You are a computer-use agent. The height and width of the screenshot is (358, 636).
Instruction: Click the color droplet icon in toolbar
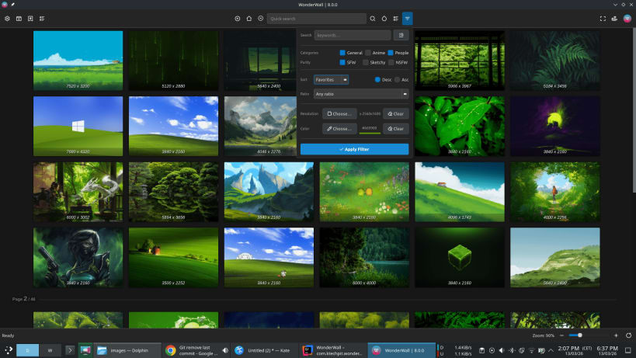pos(384,19)
